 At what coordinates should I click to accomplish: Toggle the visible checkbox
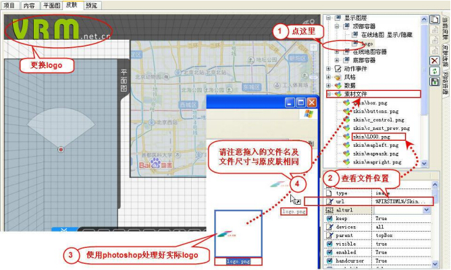329,244
